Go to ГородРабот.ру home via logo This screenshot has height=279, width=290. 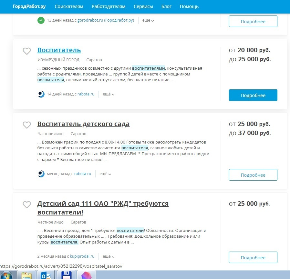[29, 6]
